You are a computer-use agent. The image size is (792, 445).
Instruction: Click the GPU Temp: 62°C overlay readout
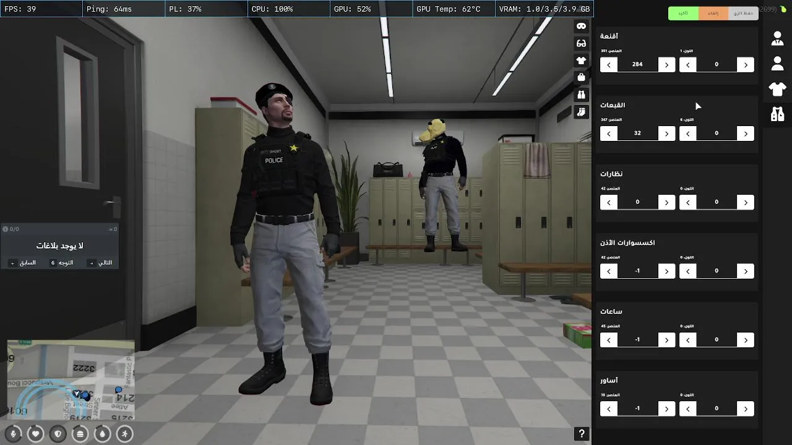[454, 9]
